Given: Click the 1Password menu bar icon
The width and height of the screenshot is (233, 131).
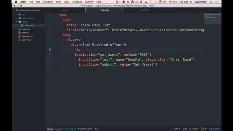Looking at the screenshot, I should (132, 2).
